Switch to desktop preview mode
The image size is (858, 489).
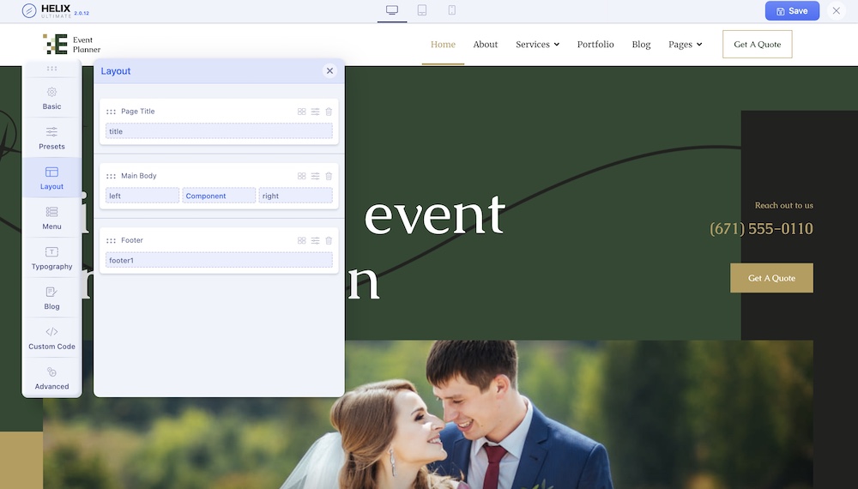pos(392,10)
